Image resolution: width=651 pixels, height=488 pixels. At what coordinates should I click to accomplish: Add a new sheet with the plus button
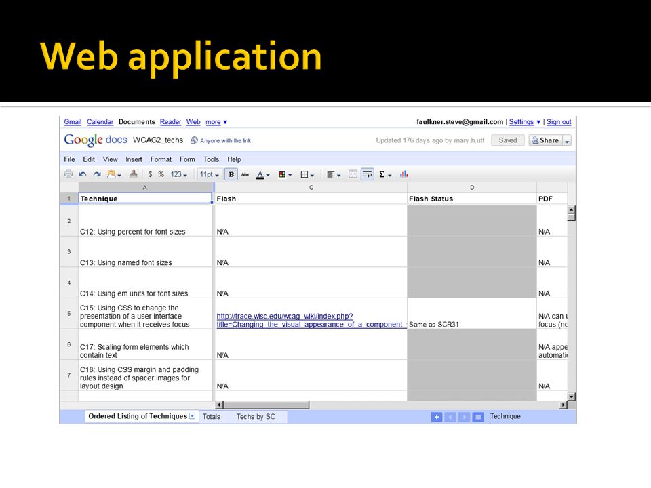(436, 417)
